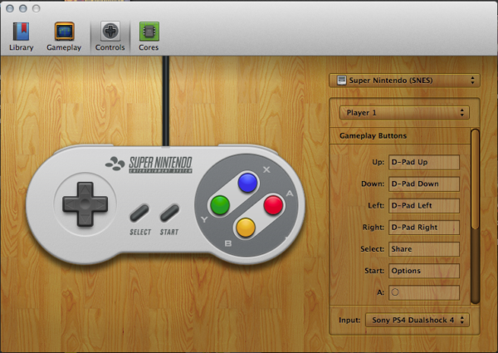Switch to the Gameplay preferences icon
The width and height of the screenshot is (498, 353).
(x=64, y=37)
